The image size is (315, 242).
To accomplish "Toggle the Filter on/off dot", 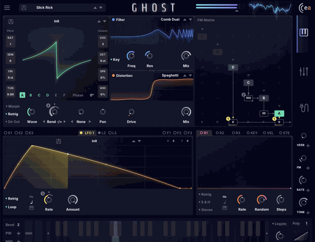I will pyautogui.click(x=113, y=20).
